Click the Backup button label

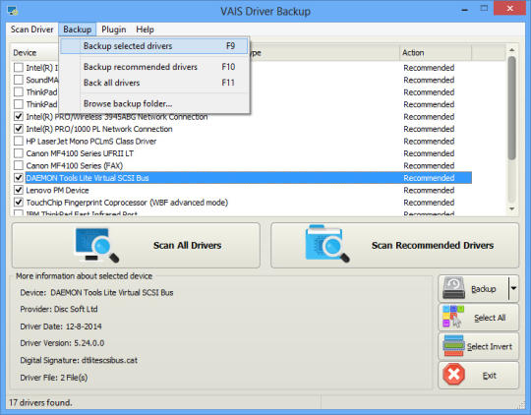[483, 289]
